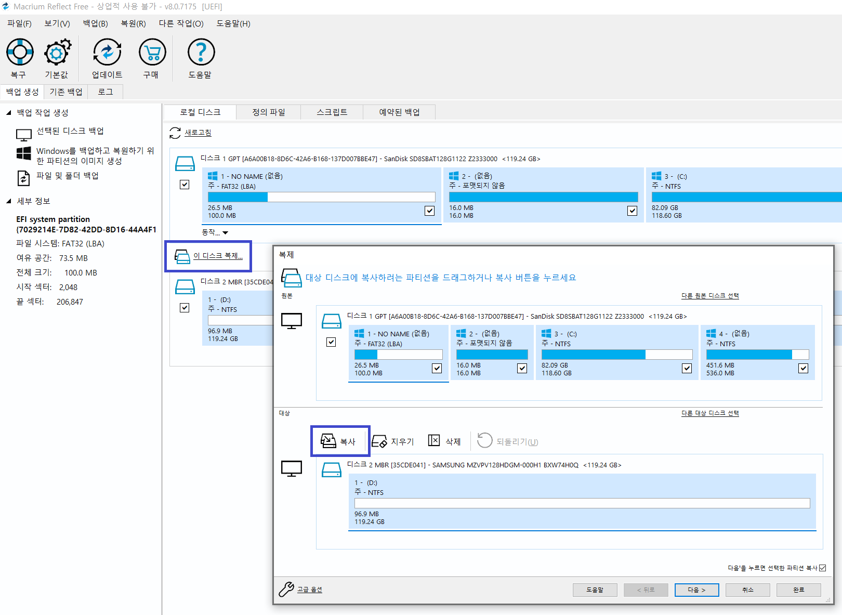Collapse the 세부 정보 section
The width and height of the screenshot is (842, 615).
(x=8, y=201)
